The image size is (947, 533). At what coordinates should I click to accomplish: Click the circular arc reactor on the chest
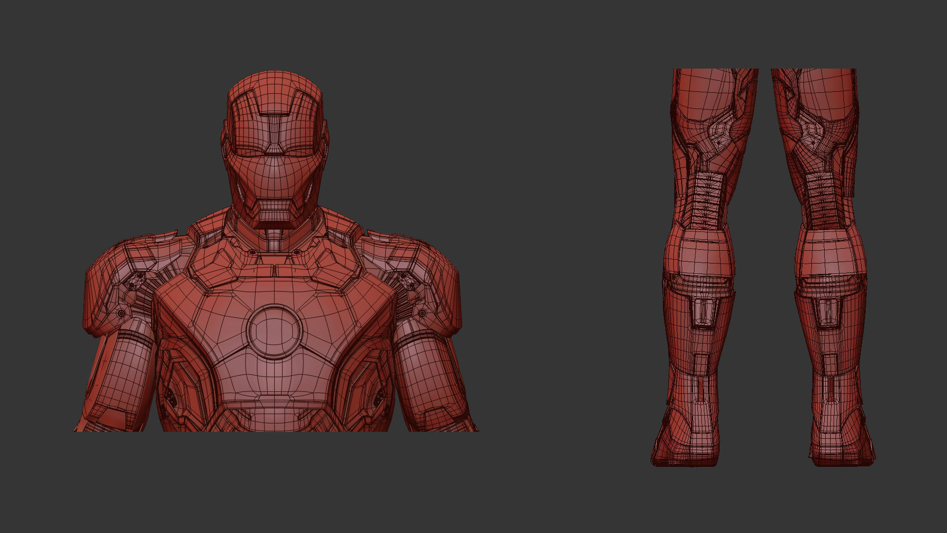point(274,331)
